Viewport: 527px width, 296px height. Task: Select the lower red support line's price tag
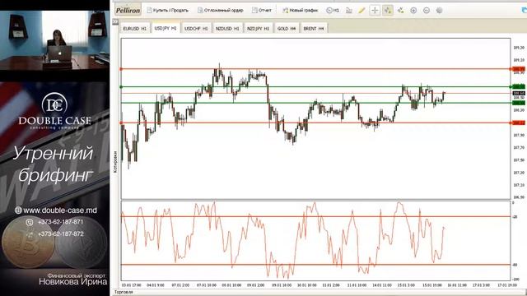(519, 123)
